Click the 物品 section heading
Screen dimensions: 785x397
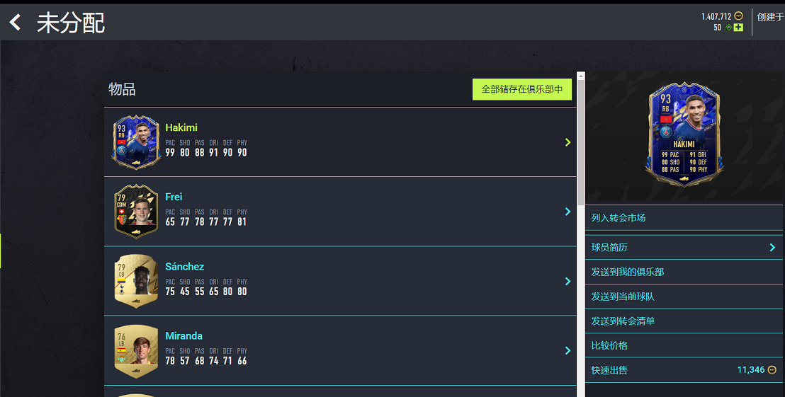(x=122, y=89)
